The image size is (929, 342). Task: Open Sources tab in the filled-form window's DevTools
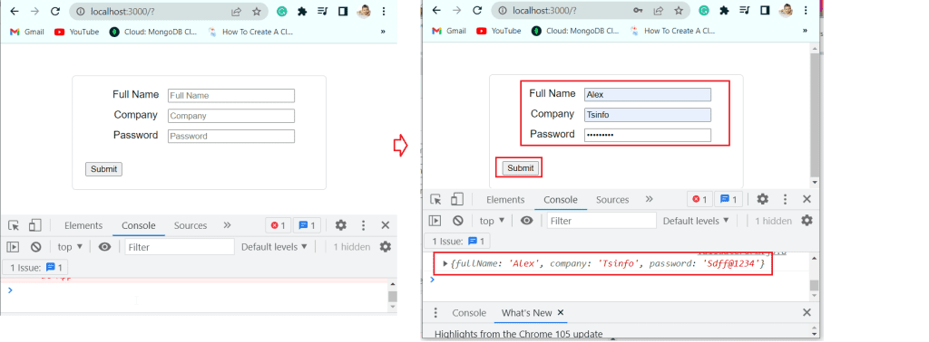612,200
